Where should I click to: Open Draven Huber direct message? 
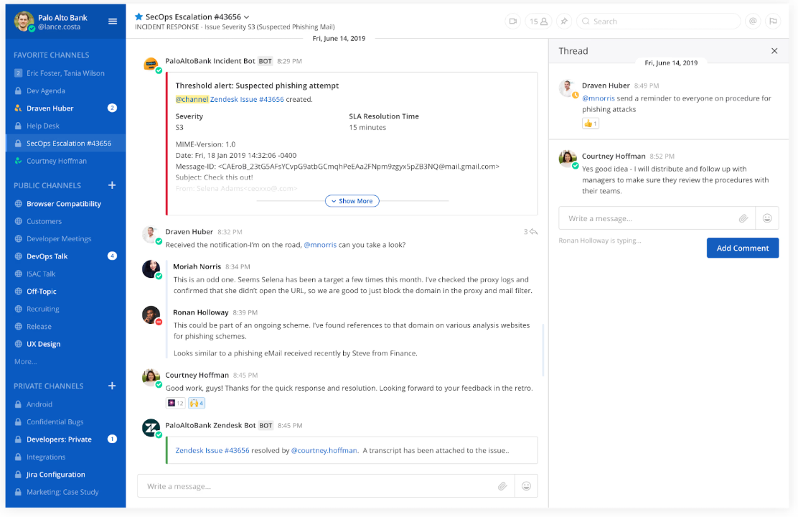coord(50,108)
